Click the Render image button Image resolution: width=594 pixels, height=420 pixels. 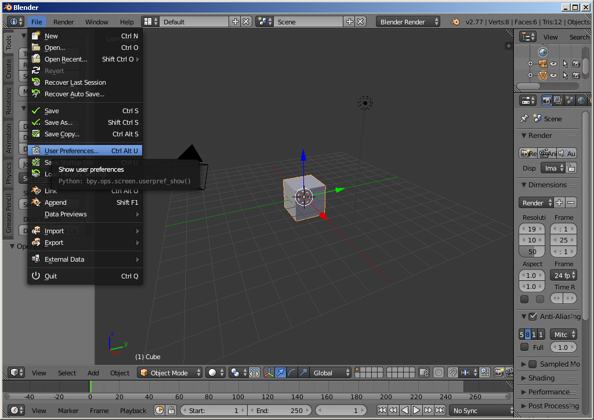point(528,153)
